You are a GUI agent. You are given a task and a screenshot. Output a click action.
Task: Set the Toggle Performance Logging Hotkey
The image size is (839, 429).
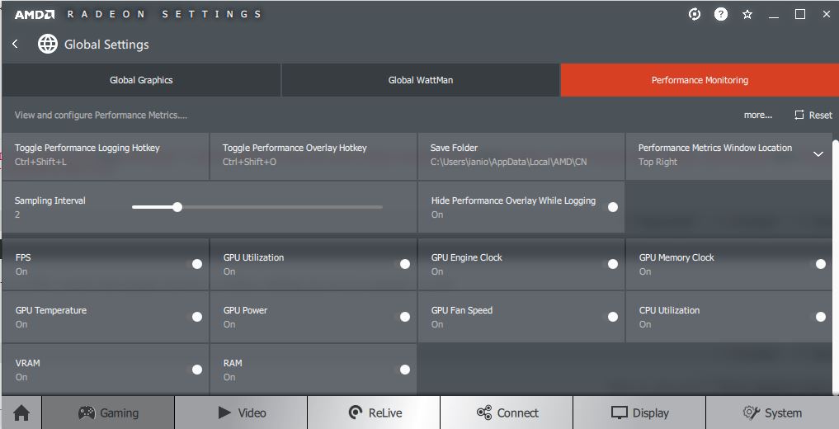point(105,154)
